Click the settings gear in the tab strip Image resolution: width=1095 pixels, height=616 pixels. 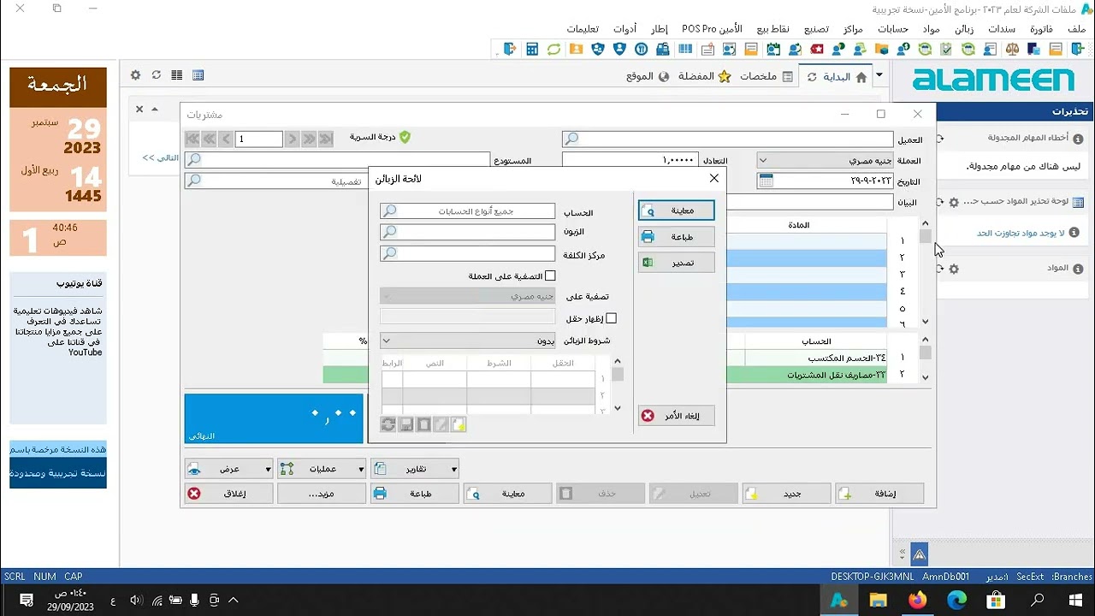pos(135,75)
